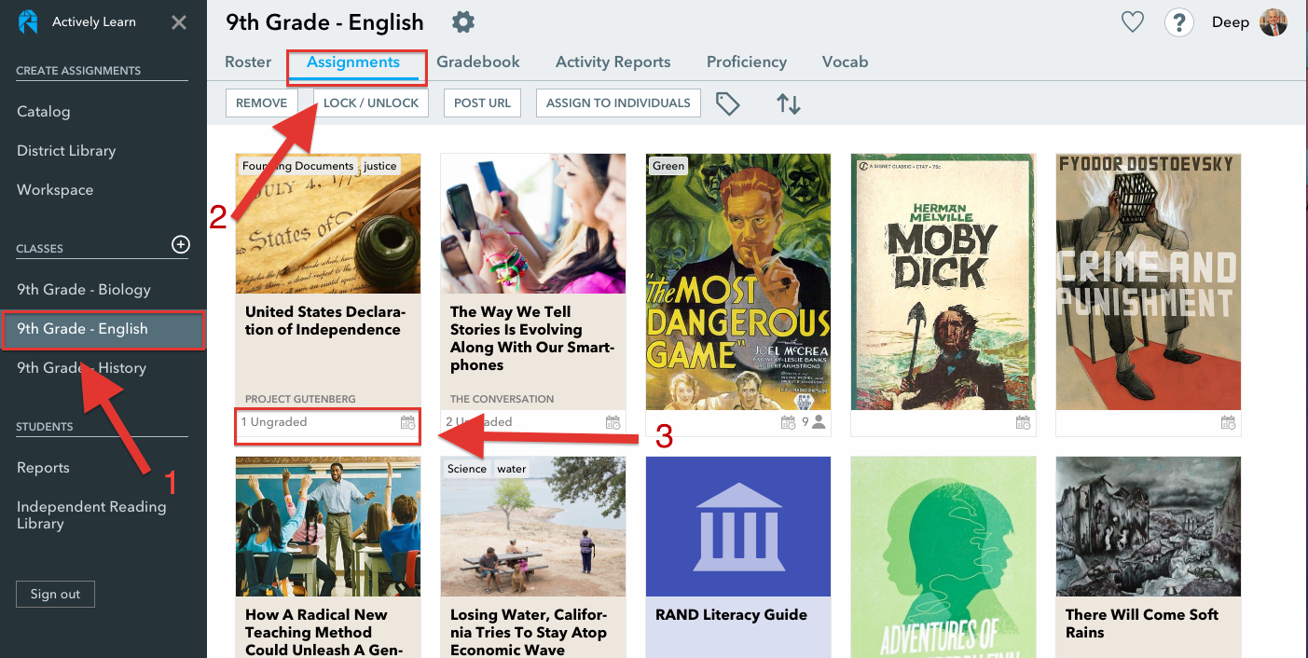Open the Moby Dick book cover

[x=943, y=282]
